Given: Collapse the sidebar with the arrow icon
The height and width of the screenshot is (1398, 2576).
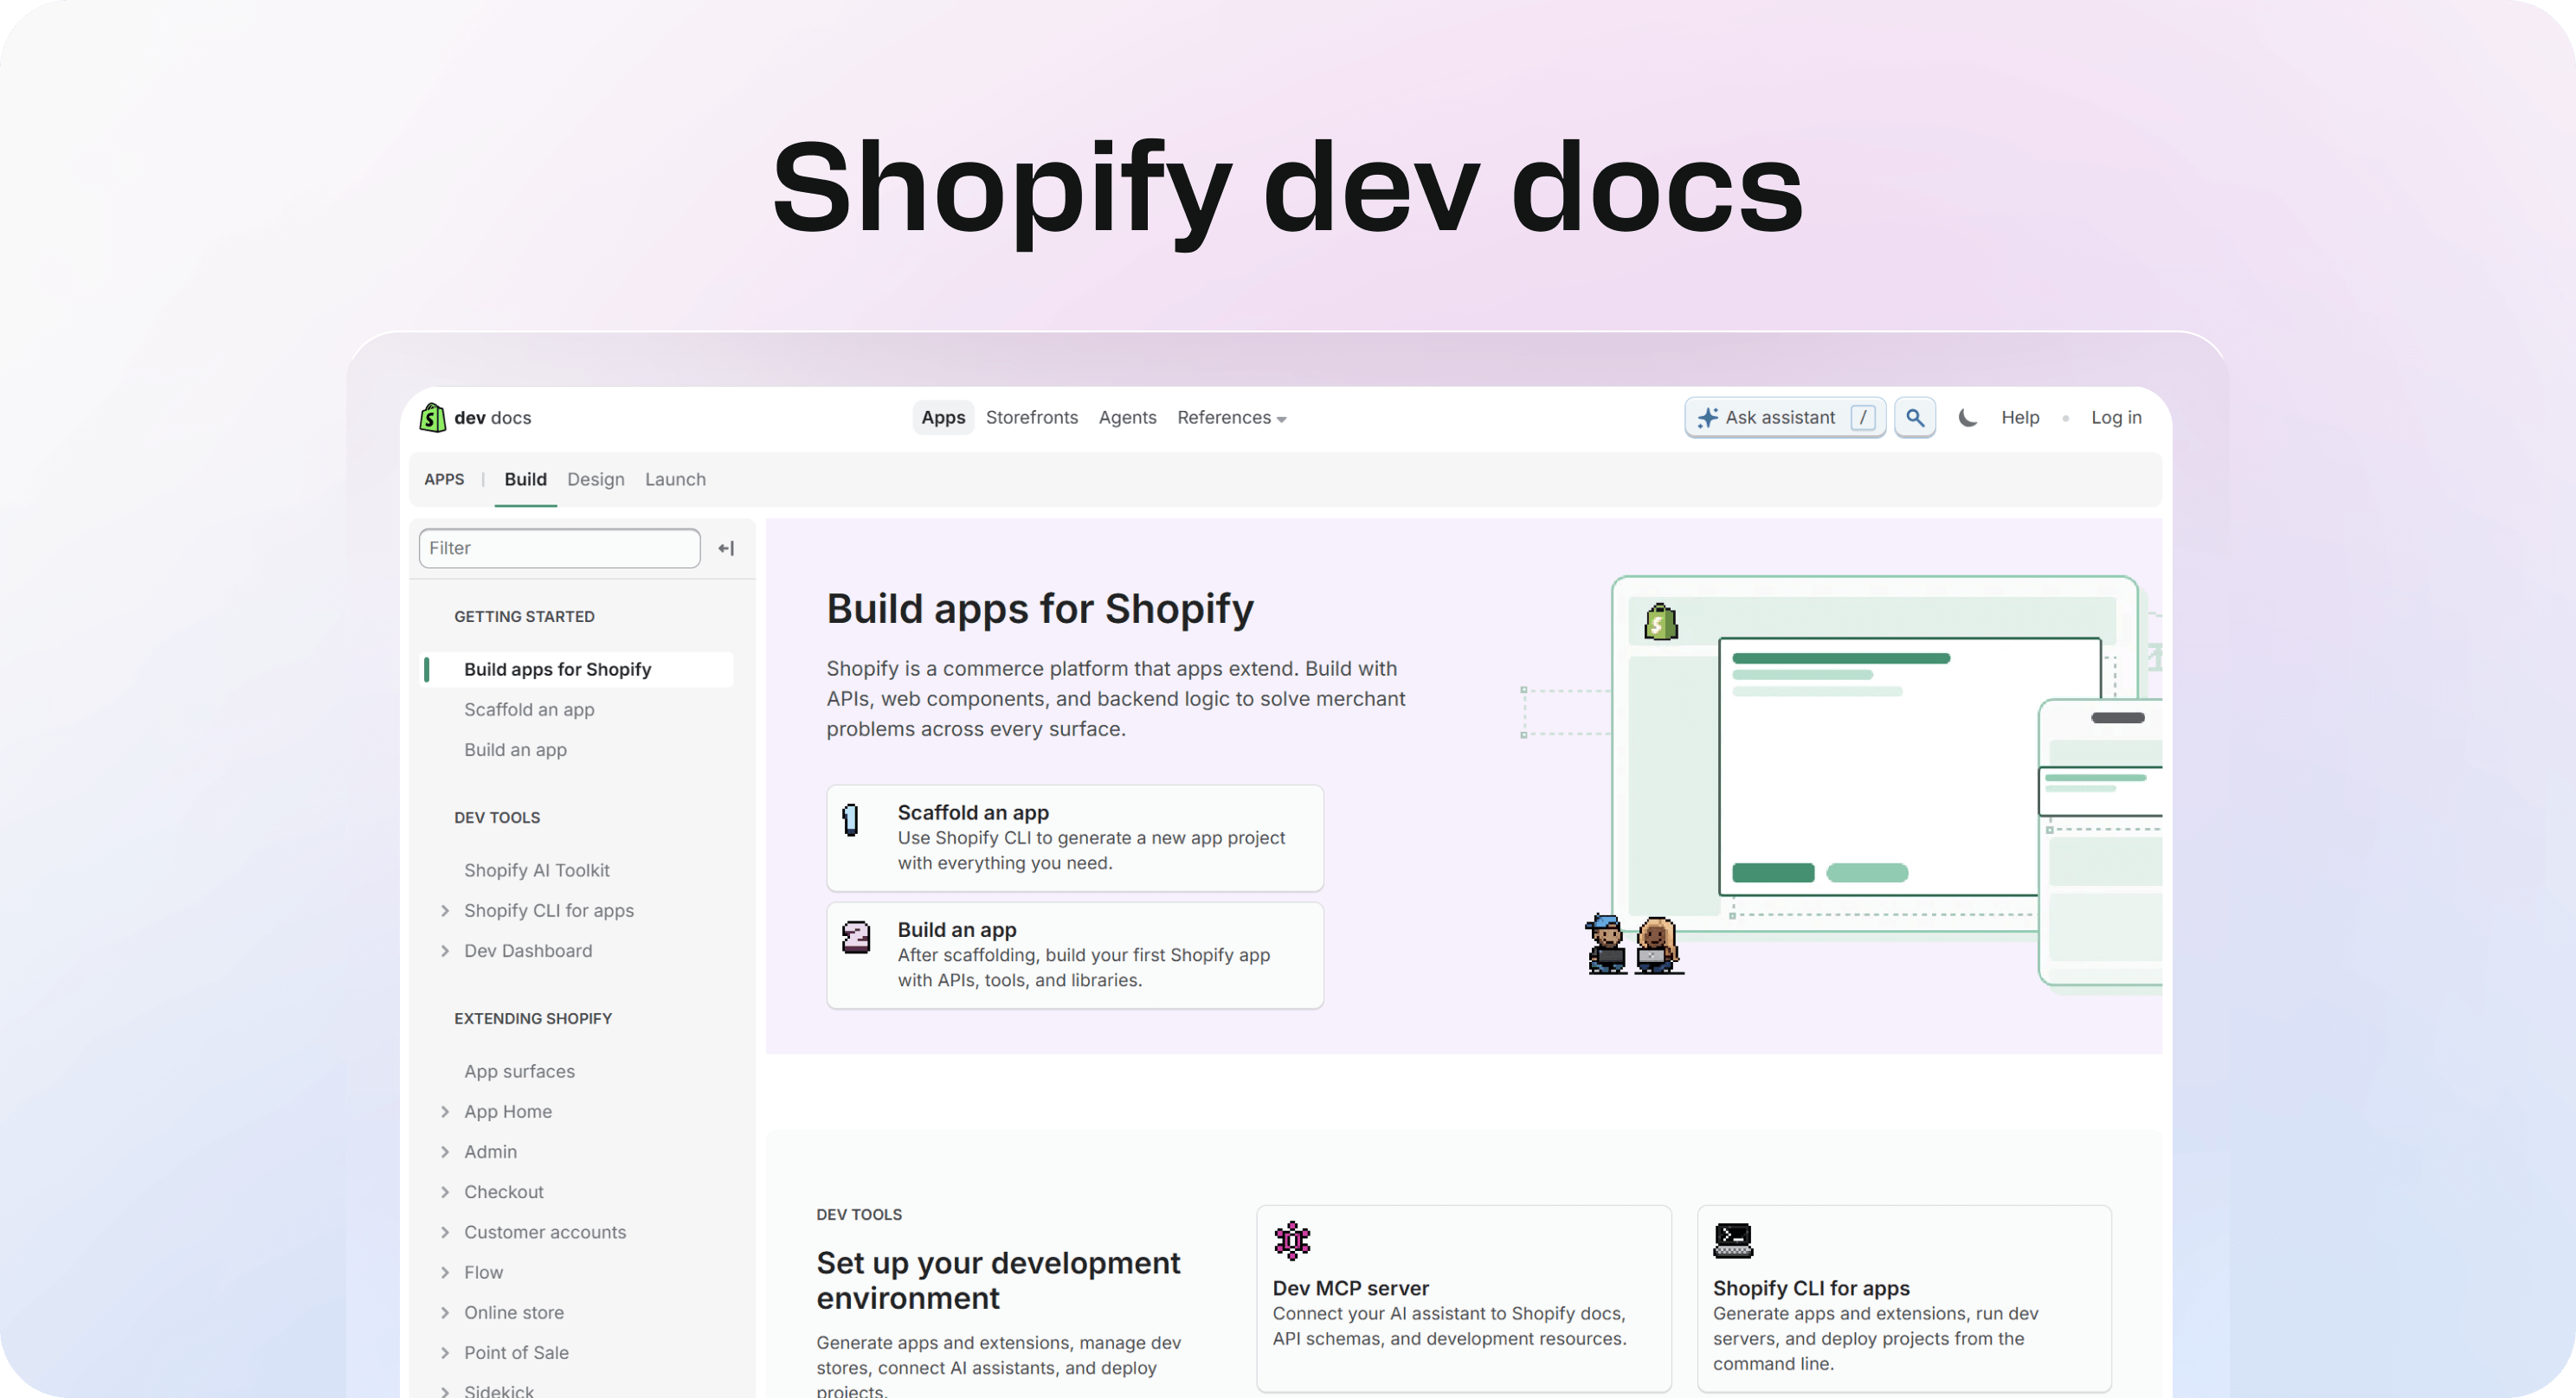Looking at the screenshot, I should pos(727,548).
